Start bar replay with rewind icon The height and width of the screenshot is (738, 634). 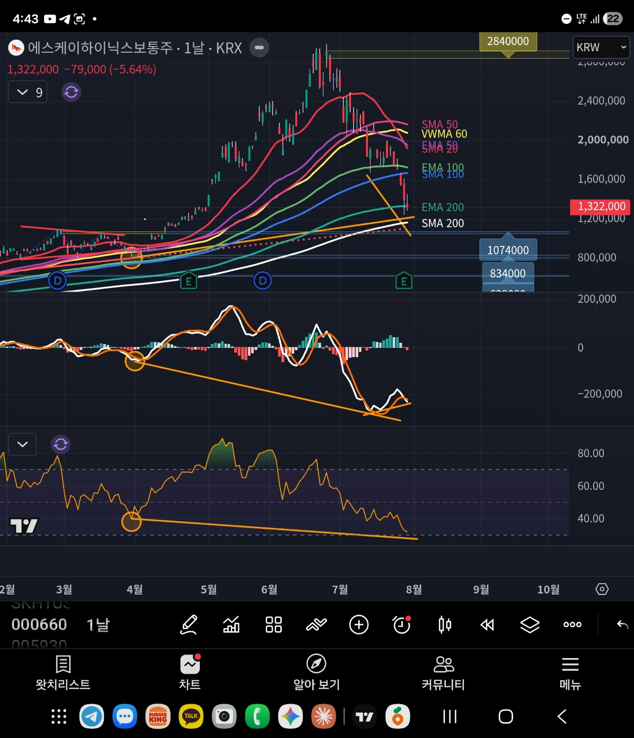click(487, 625)
